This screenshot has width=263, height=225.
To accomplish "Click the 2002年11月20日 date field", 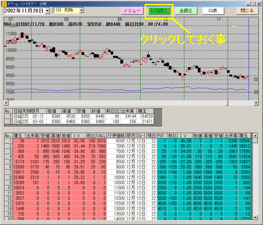I will pyautogui.click(x=25, y=11).
